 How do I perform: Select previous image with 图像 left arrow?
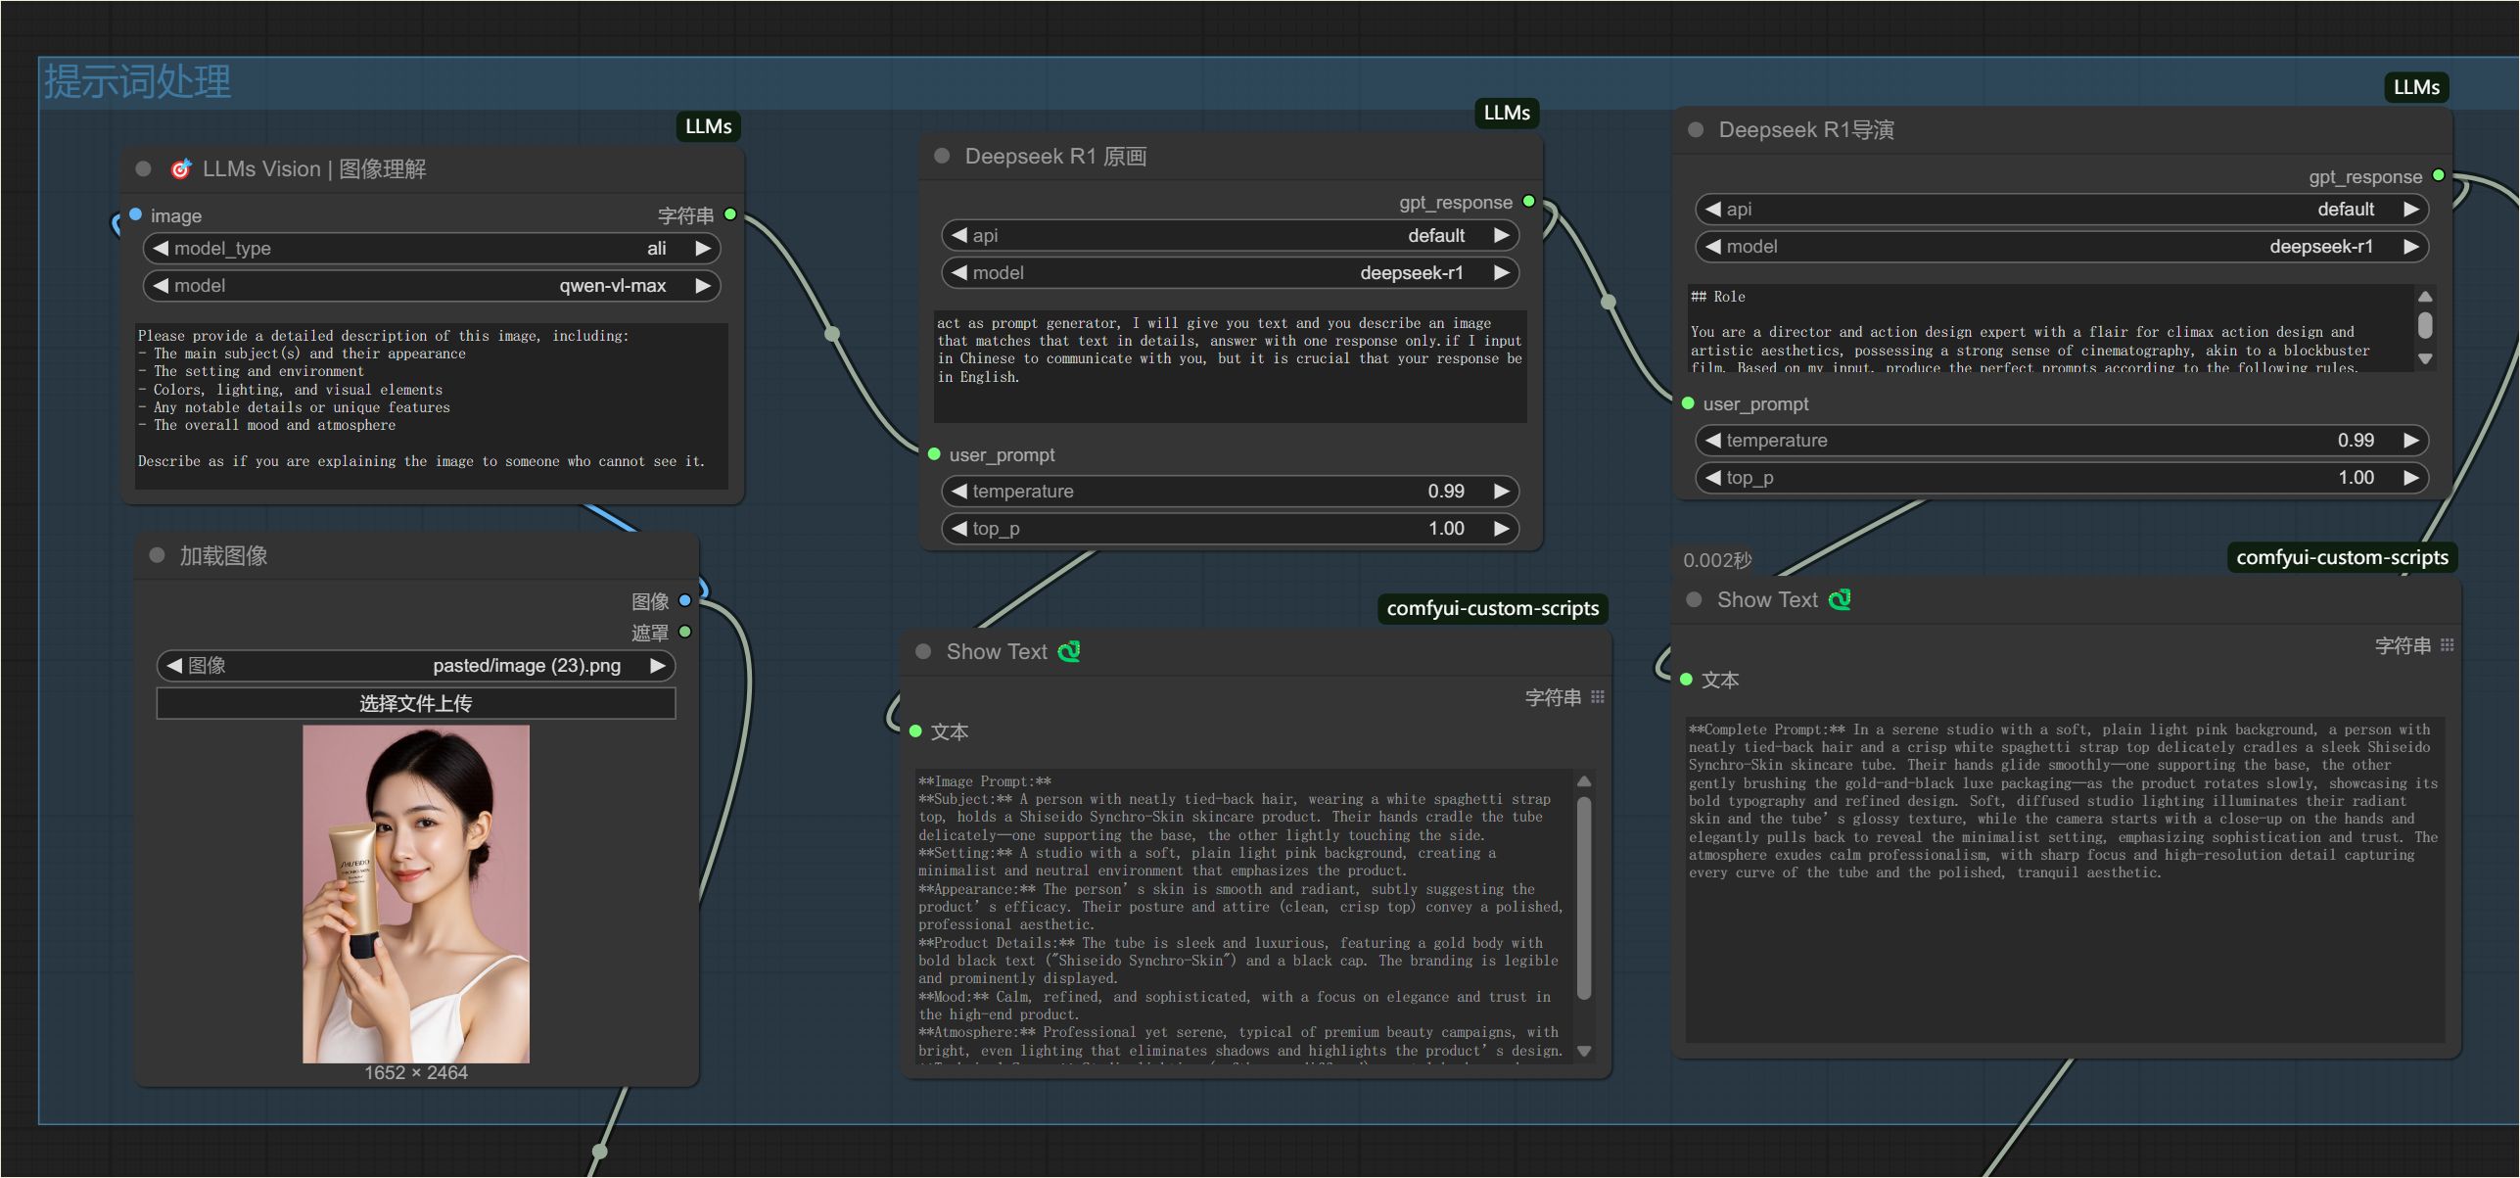pos(174,665)
